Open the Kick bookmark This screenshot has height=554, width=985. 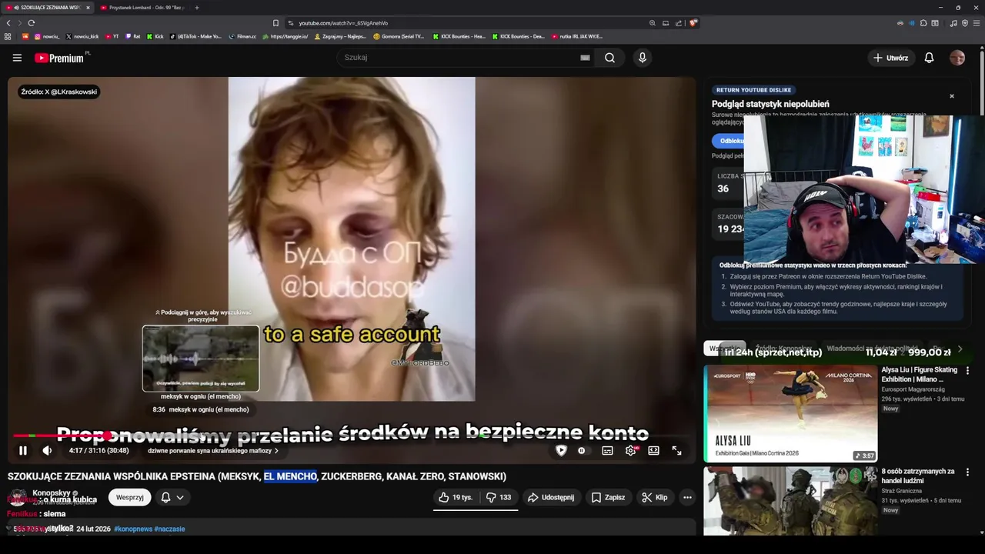click(155, 36)
